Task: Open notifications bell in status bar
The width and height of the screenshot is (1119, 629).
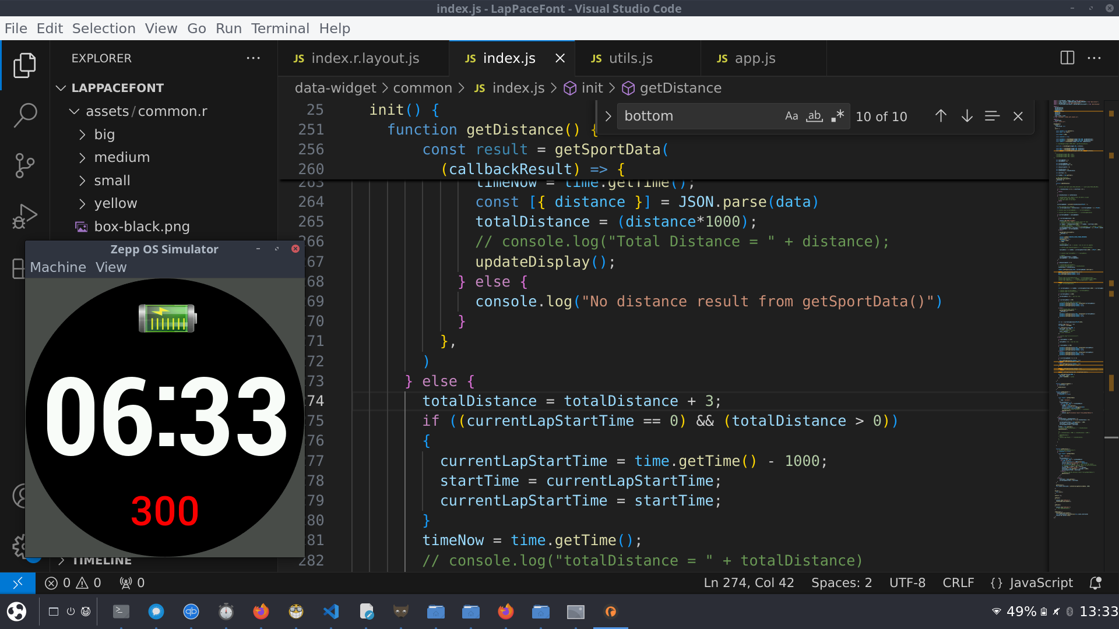Action: pos(1096,583)
